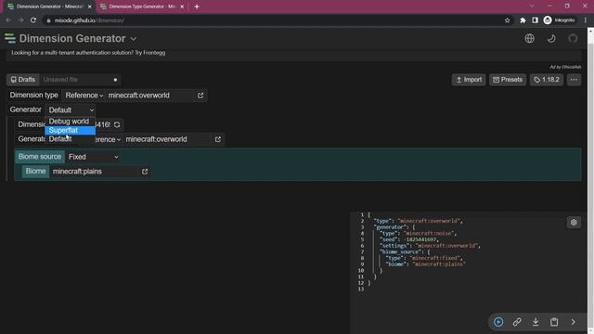594x334 pixels.
Task: Open generator settings reference dropdown
Action: [x=108, y=139]
